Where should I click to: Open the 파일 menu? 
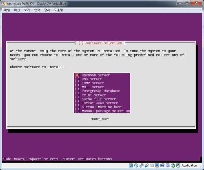[x=7, y=10]
